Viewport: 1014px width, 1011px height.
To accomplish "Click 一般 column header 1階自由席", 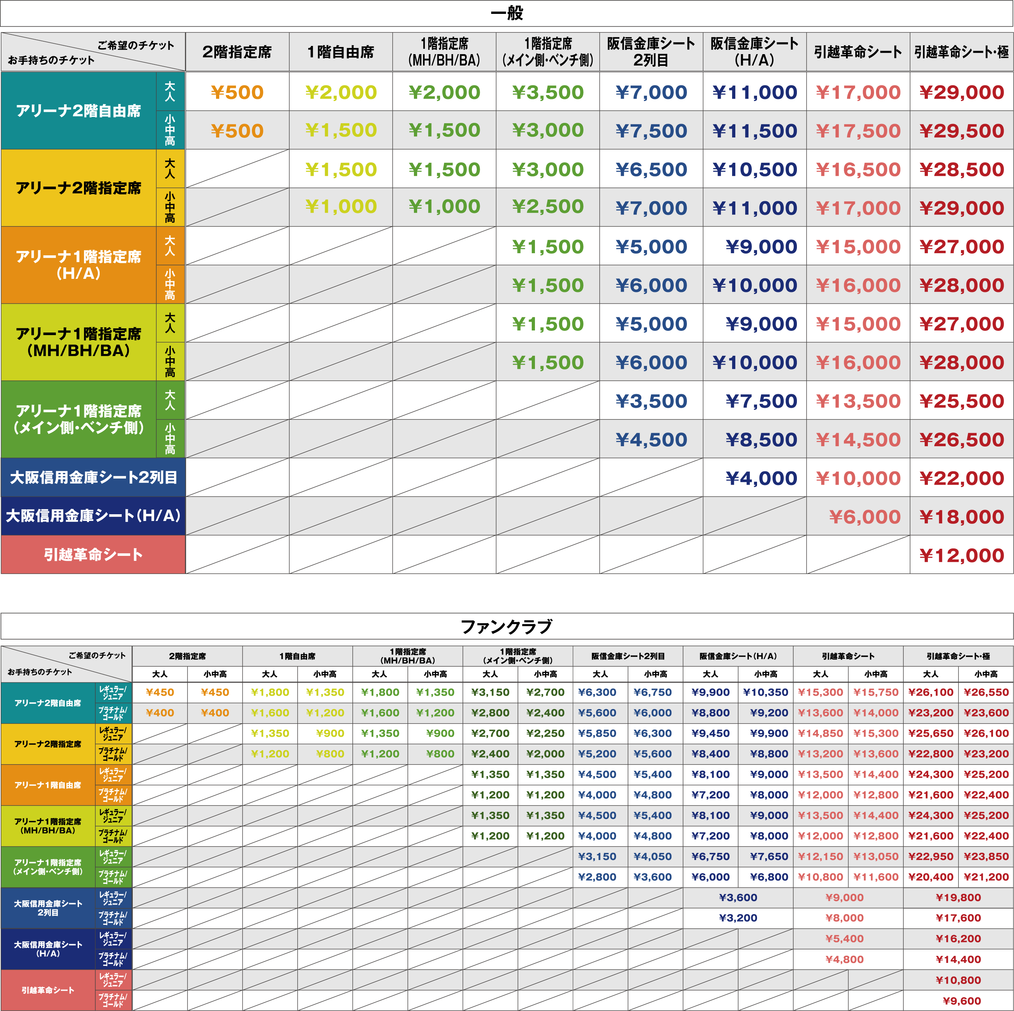I will click(x=341, y=52).
